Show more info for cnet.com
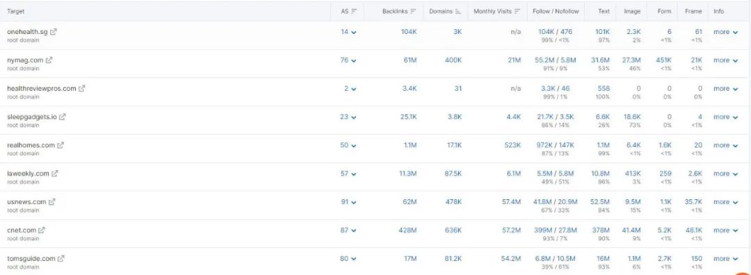 click(x=725, y=230)
